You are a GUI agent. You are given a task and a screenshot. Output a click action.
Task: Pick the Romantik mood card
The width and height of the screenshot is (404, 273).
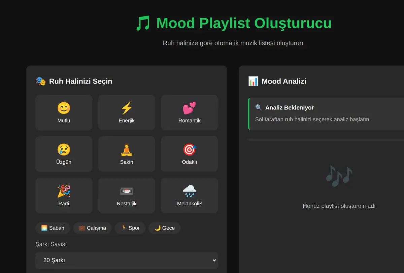click(190, 112)
